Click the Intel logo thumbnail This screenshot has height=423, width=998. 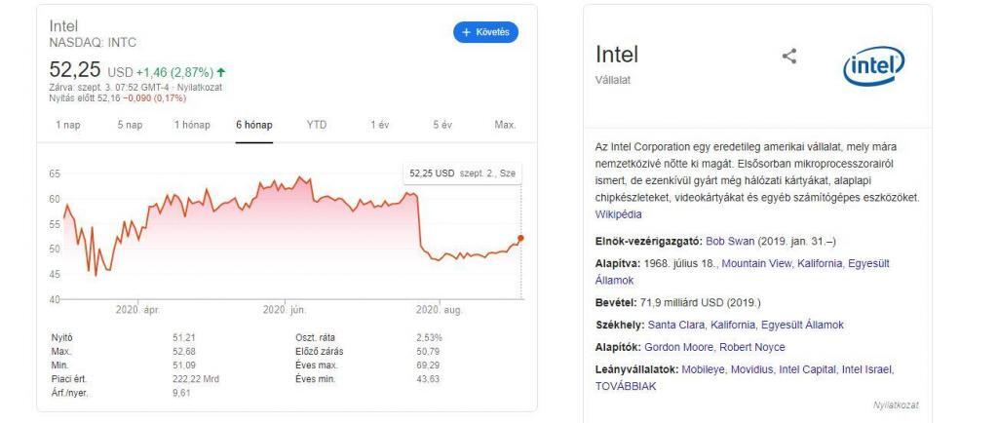[x=871, y=64]
